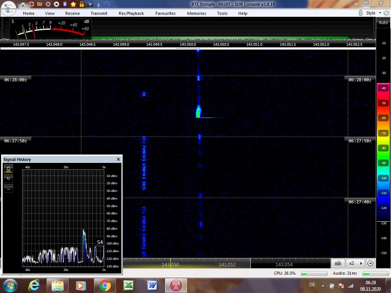Click the blue plus icon
Image resolution: width=391 pixels, height=293 pixels.
65,4
